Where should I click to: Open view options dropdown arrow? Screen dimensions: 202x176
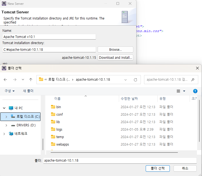pos(184,91)
